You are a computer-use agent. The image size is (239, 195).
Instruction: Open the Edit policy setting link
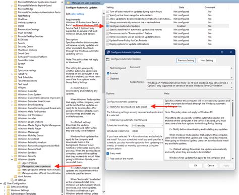tap(77, 14)
